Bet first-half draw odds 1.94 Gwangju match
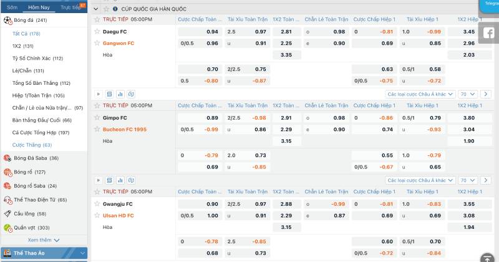499x262 pixels. 469,227
